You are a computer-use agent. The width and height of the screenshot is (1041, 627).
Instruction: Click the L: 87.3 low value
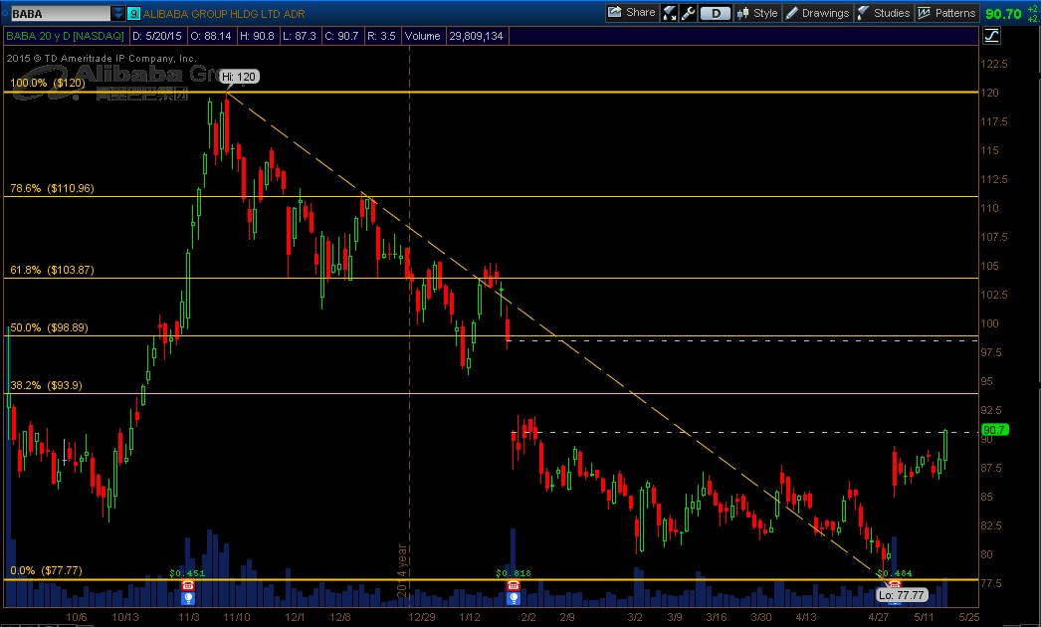point(300,36)
